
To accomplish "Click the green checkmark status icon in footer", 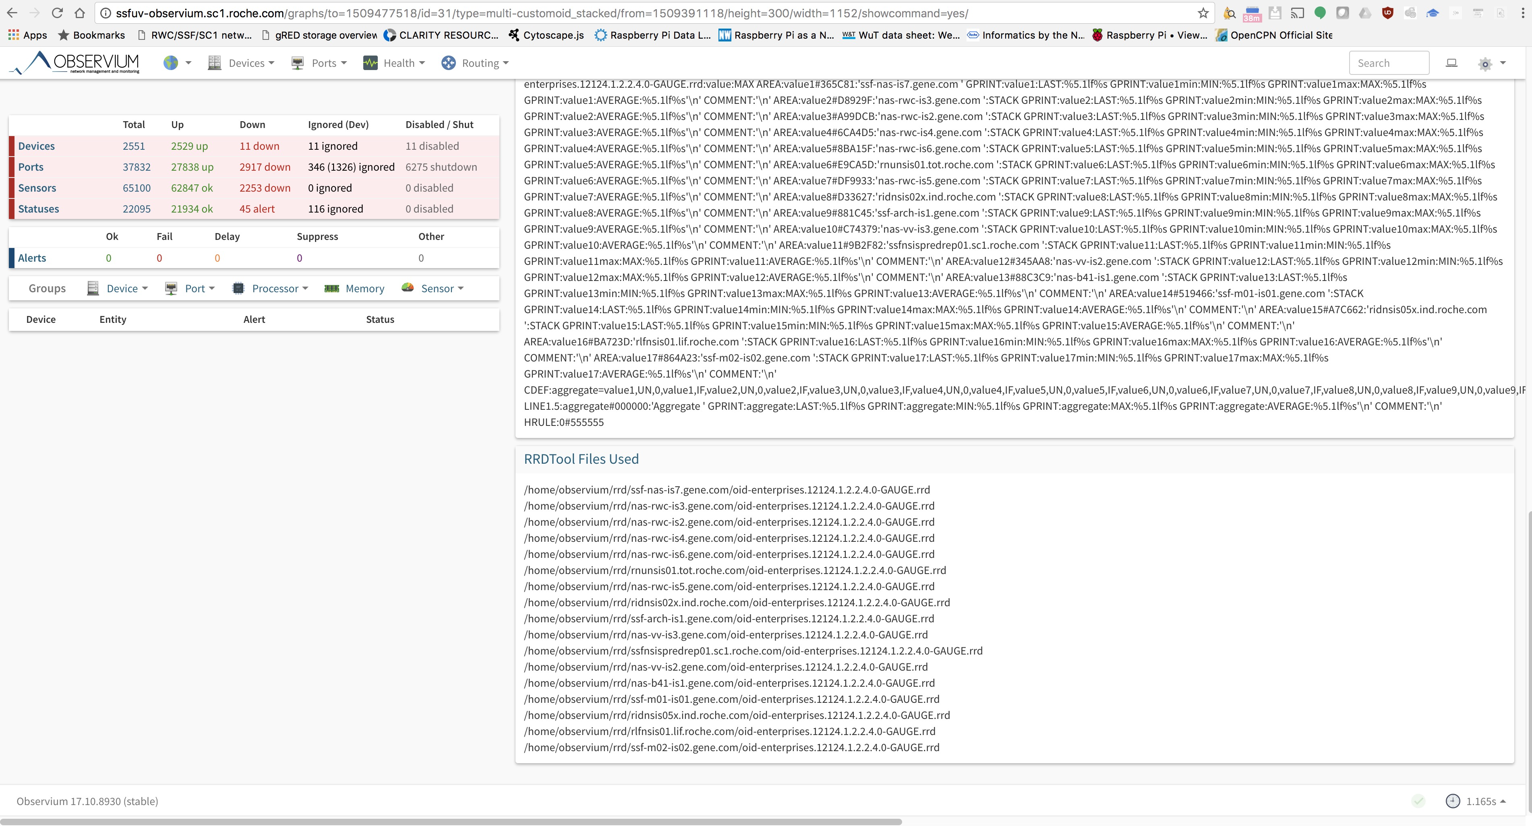I will [x=1418, y=801].
